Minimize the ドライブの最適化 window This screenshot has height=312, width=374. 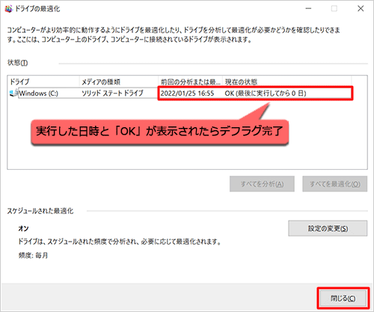click(x=308, y=9)
